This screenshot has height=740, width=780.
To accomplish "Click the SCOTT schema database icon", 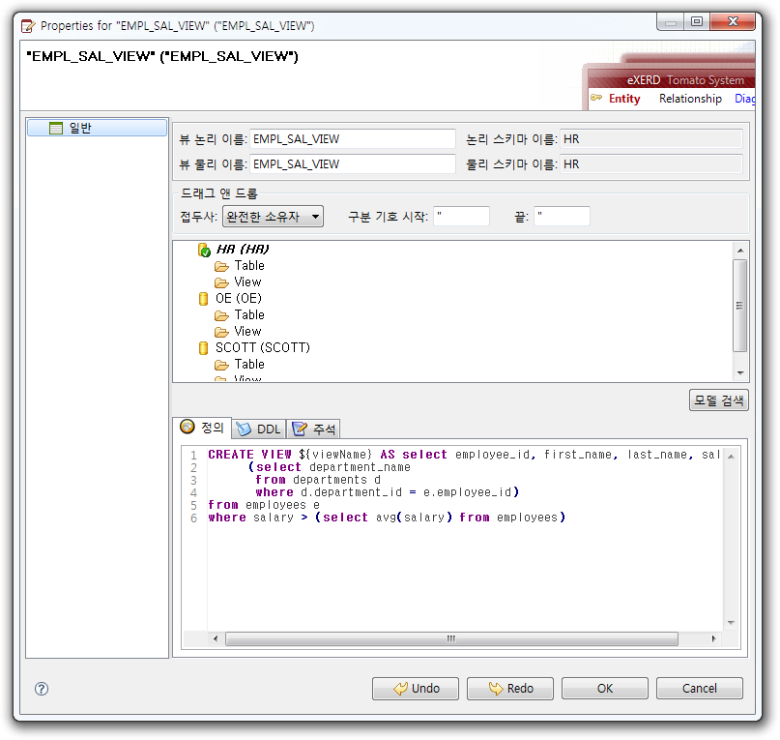I will [204, 348].
